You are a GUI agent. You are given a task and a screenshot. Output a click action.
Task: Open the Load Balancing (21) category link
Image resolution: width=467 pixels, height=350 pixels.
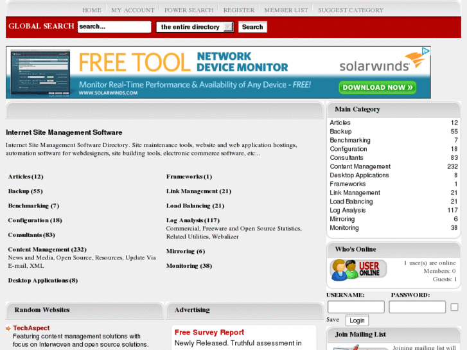(195, 206)
